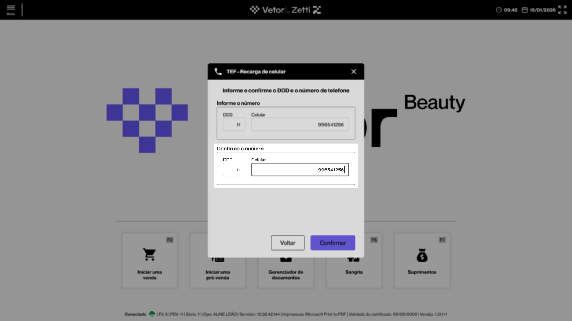572x321 pixels.
Task: Click the F7 shortcut badge on Suprimentos
Action: pos(442,240)
